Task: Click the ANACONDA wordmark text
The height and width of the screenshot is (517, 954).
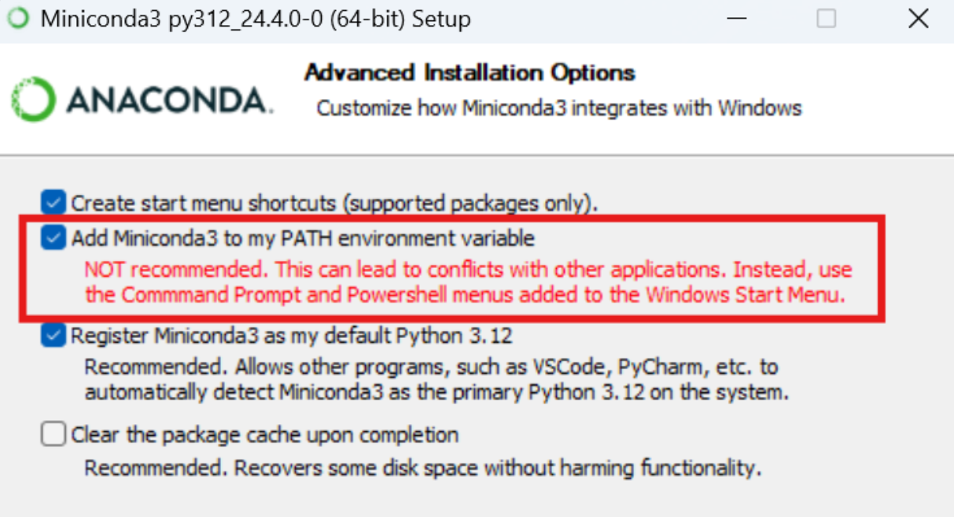Action: pos(169,100)
